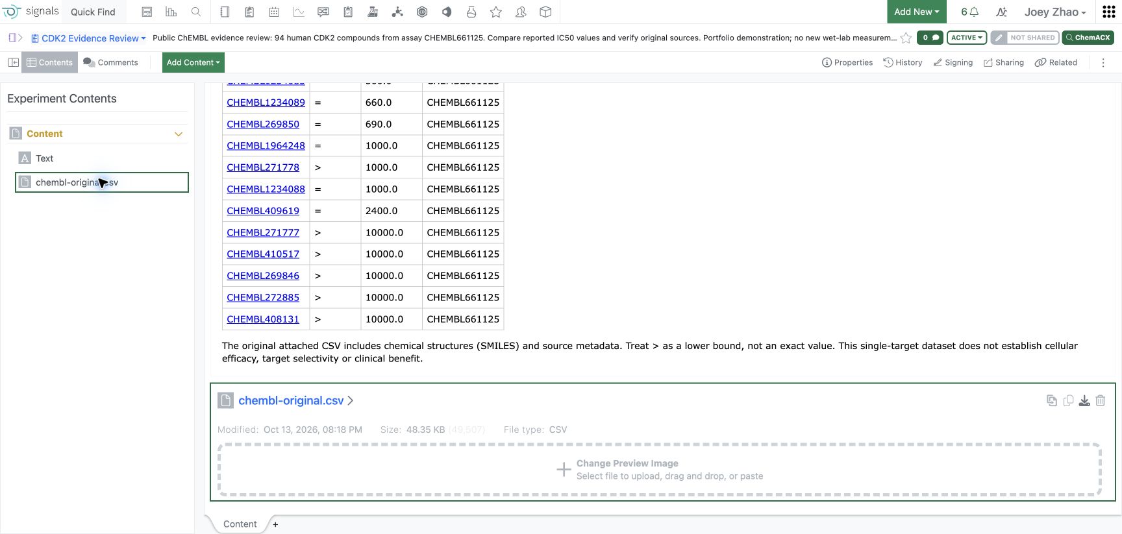
Task: Open the 3D cube icon in top toolbar
Action: [545, 12]
